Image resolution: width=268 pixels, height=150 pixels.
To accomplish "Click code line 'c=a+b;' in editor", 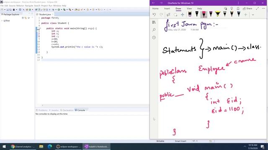I will [x=55, y=44].
